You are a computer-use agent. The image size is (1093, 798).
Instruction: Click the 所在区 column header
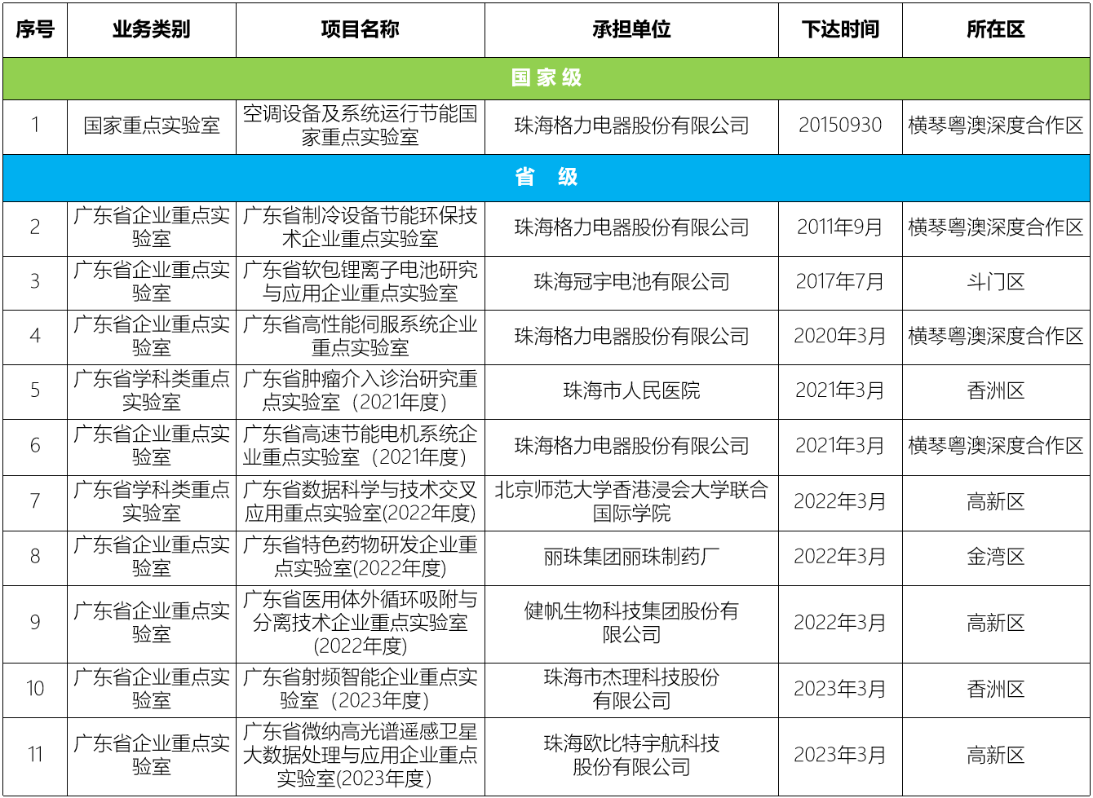[x=995, y=30]
